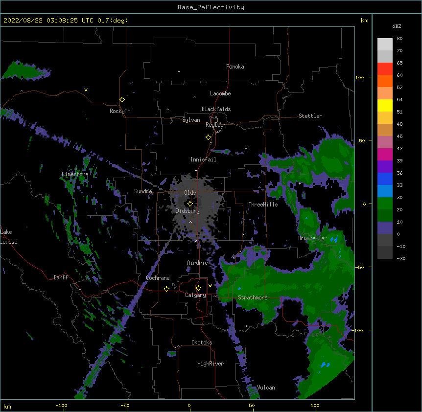Click the Banff label
Screen dimensions: 422x412
tap(61, 277)
